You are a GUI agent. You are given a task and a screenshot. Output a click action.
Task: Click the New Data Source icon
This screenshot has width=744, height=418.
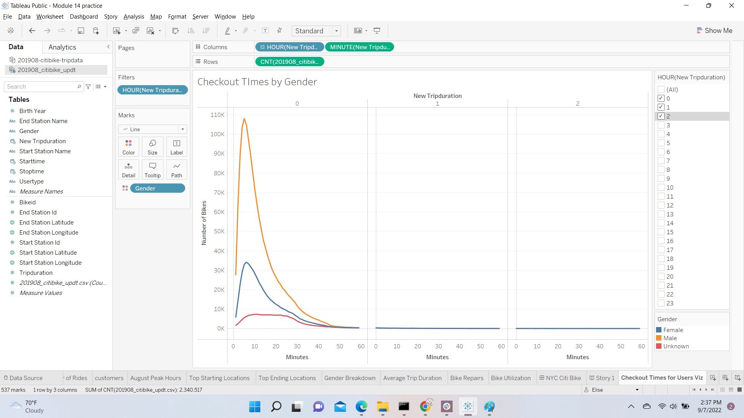(96, 31)
